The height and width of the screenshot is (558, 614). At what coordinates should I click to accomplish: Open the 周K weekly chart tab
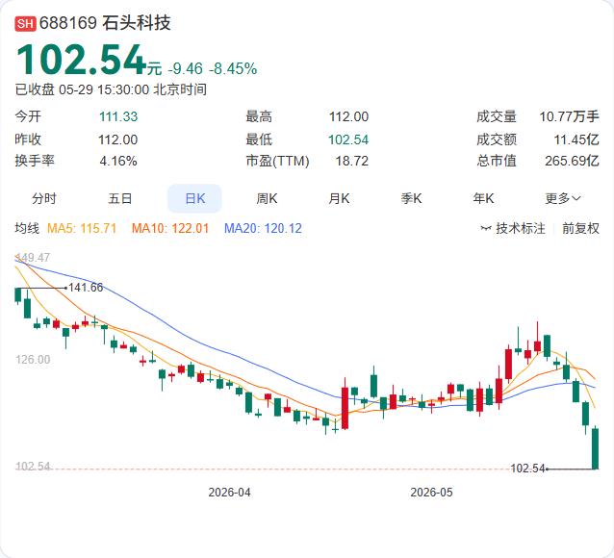coord(267,198)
